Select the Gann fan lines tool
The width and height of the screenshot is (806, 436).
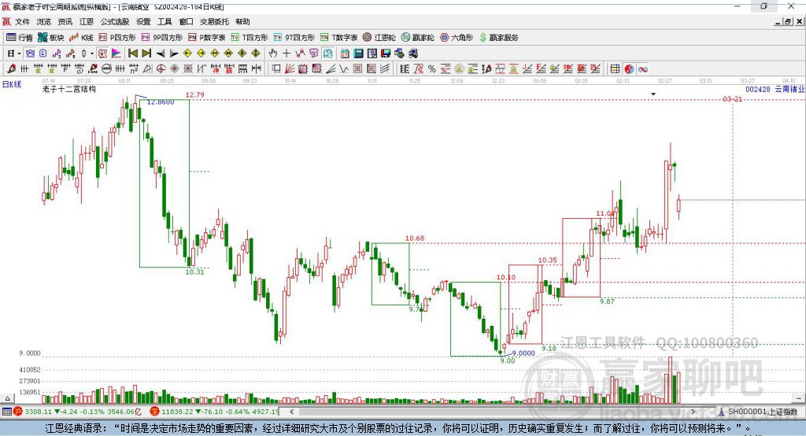[x=291, y=69]
